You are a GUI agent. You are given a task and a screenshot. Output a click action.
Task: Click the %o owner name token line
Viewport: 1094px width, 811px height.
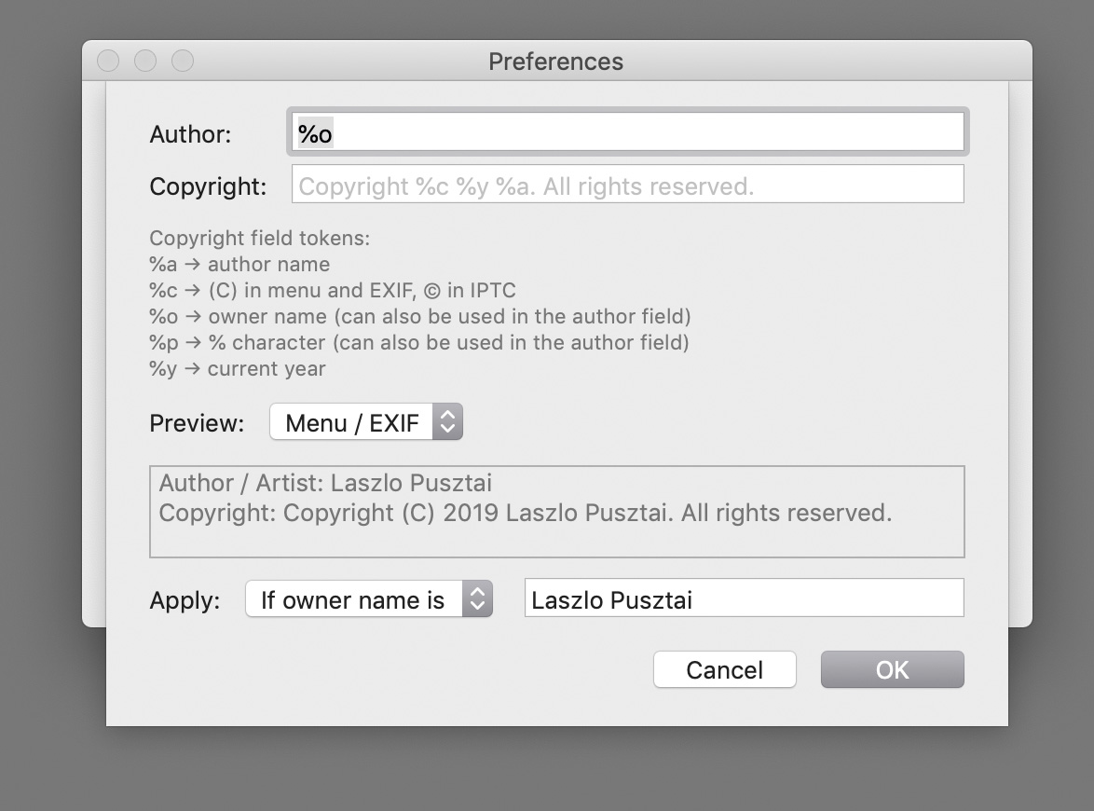click(x=420, y=317)
